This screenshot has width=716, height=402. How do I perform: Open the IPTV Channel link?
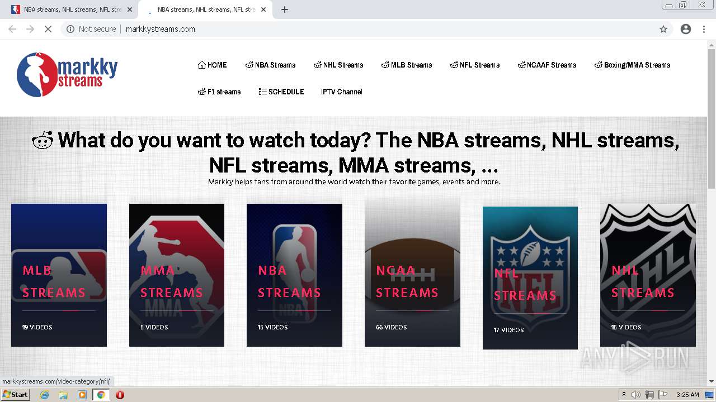tap(342, 92)
